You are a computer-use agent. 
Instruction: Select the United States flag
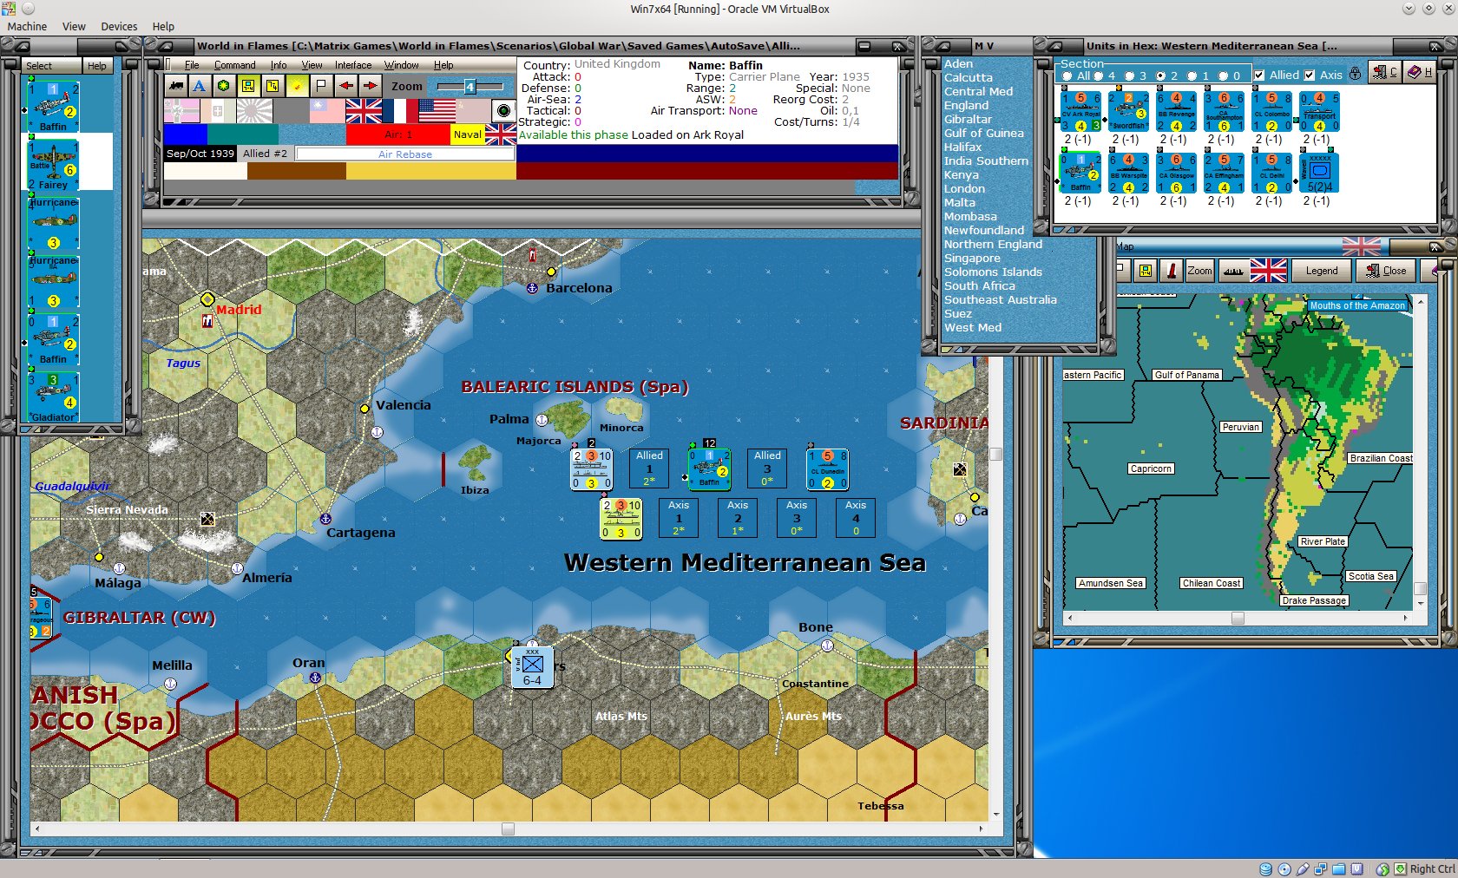437,111
